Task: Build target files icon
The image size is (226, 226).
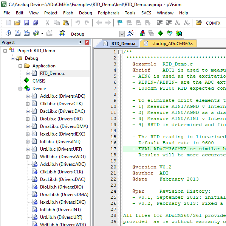Action: (x=17, y=33)
